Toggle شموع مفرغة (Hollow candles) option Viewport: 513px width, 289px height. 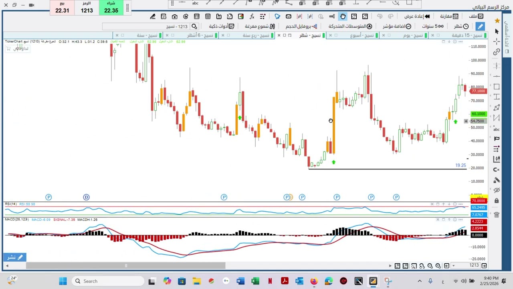[x=260, y=26]
